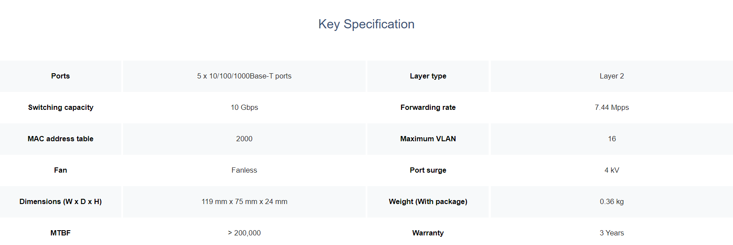
Task: Click the 7.44 Mpps value
Action: point(612,107)
